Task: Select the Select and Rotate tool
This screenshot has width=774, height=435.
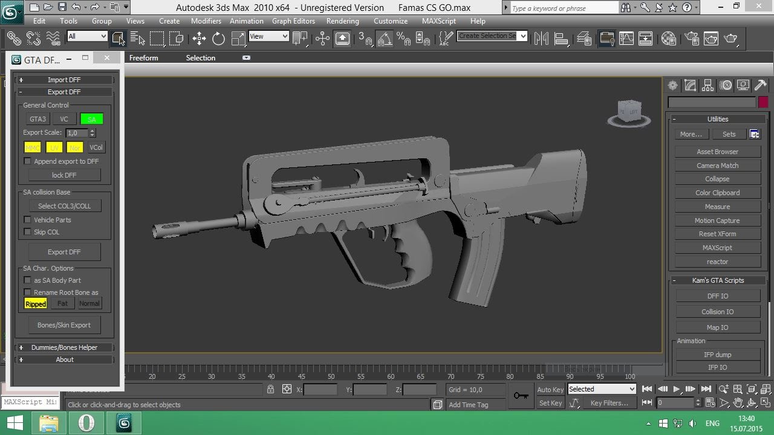Action: (218, 39)
